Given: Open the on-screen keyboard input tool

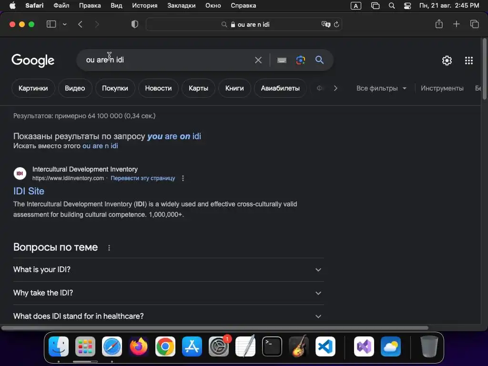Looking at the screenshot, I should [x=282, y=60].
